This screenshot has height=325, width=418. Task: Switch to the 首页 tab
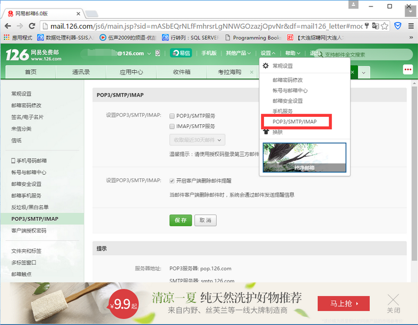pos(31,72)
